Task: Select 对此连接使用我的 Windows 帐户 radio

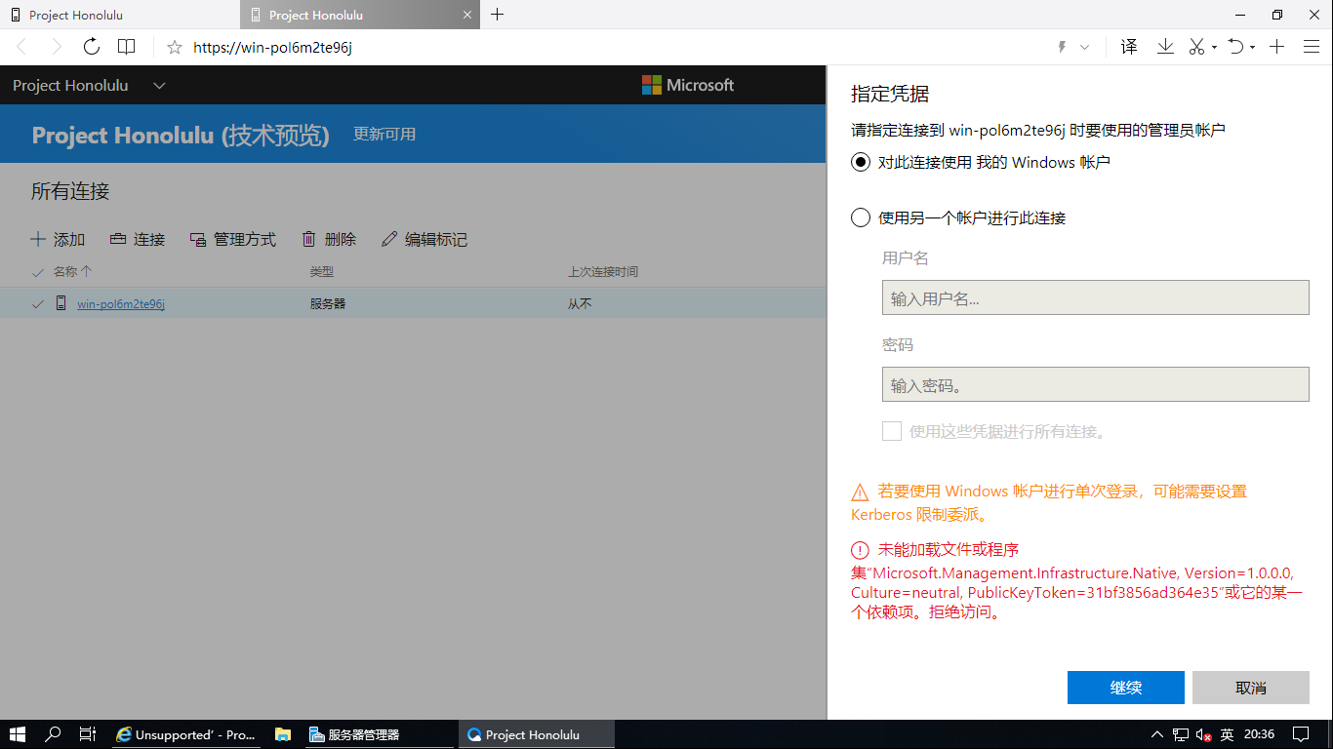Action: tap(861, 163)
